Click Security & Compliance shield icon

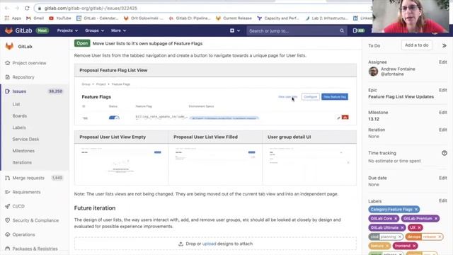click(8, 220)
